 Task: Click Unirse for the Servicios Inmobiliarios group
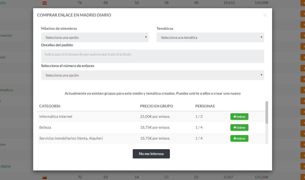(239, 139)
